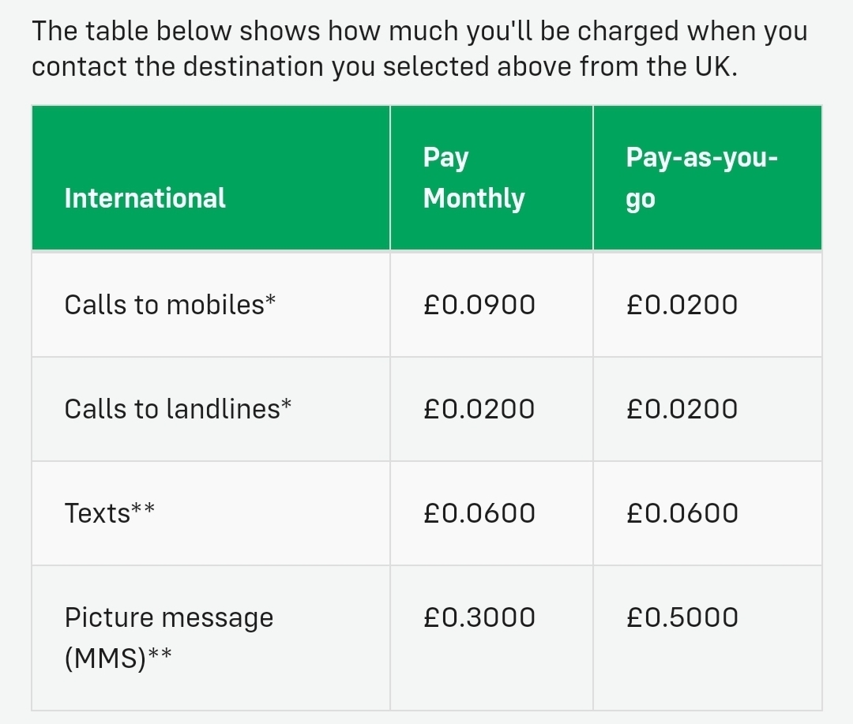
Task: Click the asterisk after Calls to mobiles
Action: tap(270, 300)
